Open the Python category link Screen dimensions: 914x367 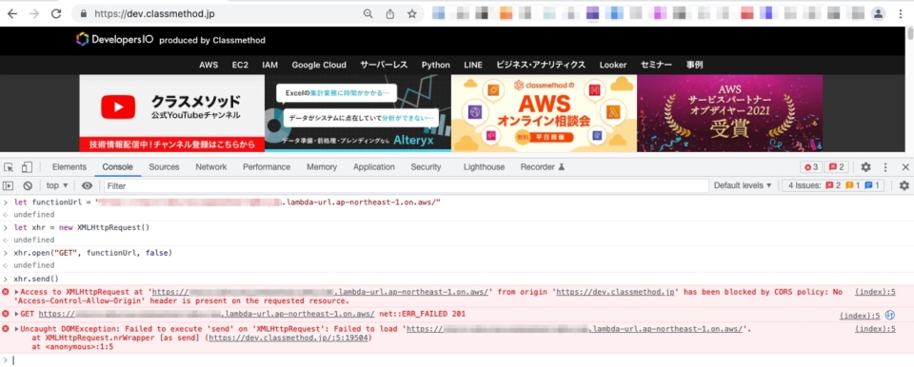click(x=436, y=66)
